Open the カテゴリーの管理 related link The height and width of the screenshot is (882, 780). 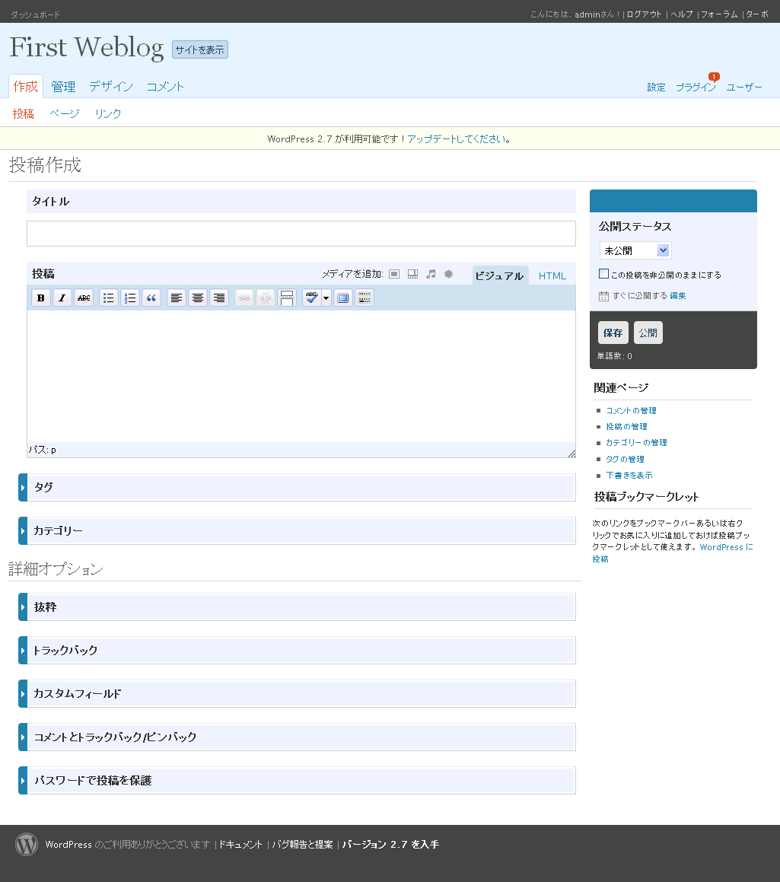click(x=636, y=443)
